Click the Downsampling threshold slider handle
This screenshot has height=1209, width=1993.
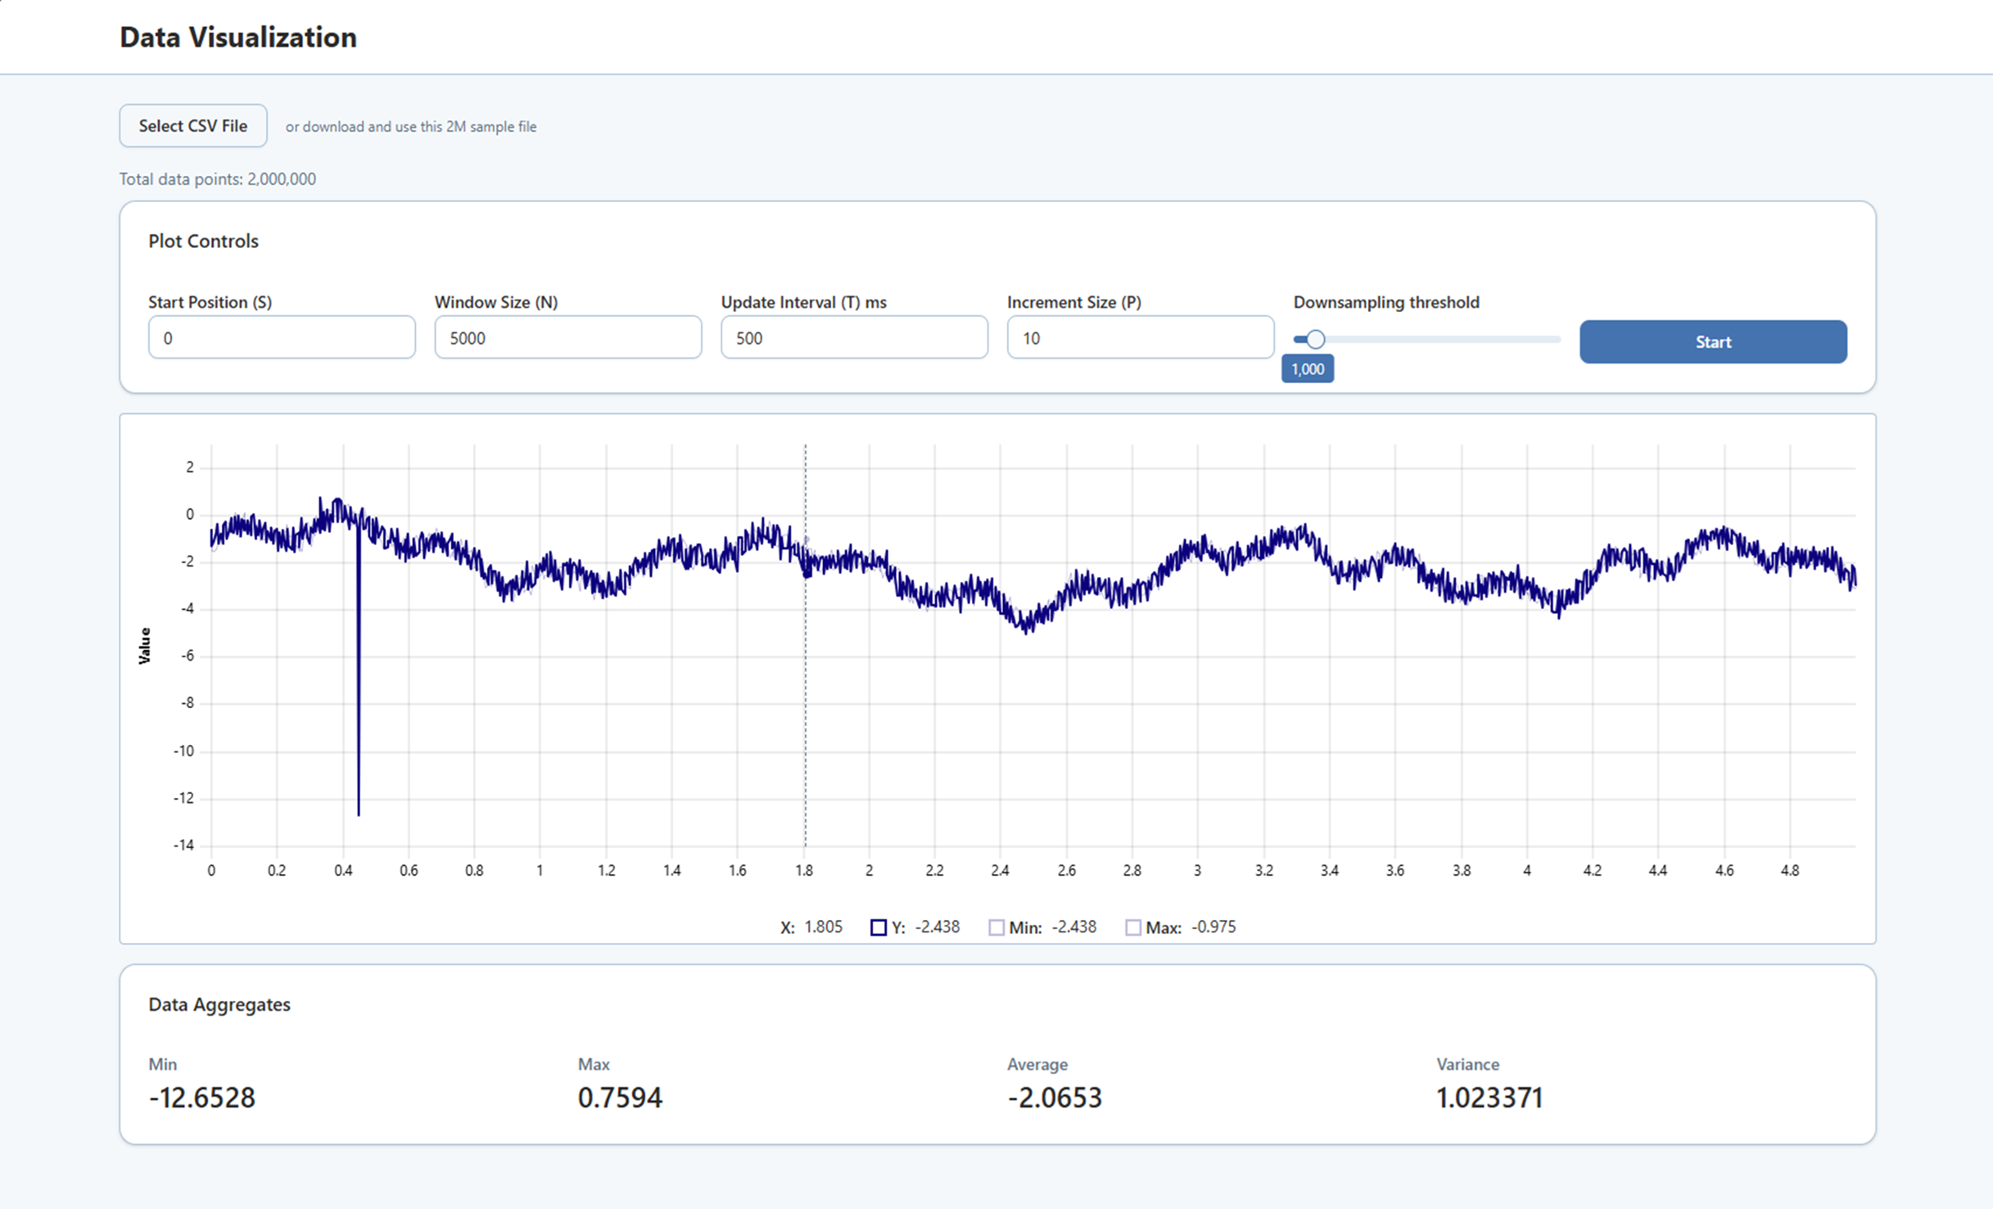1315,339
